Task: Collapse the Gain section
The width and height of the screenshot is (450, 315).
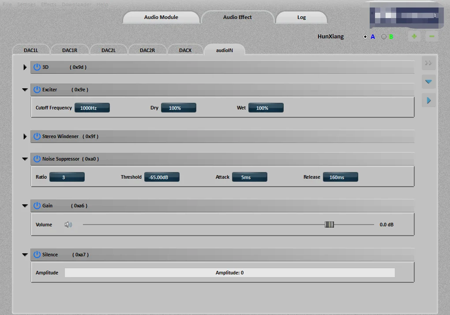Action: pyautogui.click(x=25, y=206)
